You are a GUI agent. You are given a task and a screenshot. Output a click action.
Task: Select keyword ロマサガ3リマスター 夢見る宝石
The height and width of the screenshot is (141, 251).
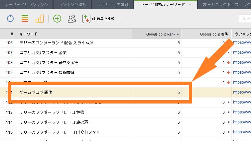click(49, 63)
